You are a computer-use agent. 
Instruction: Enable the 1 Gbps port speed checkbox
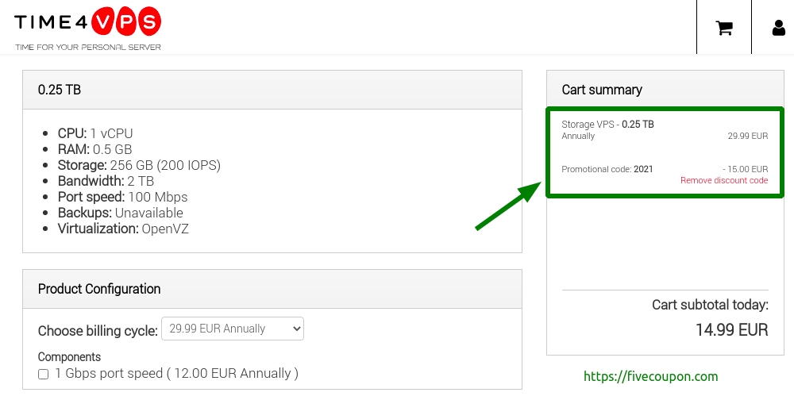[x=44, y=374]
